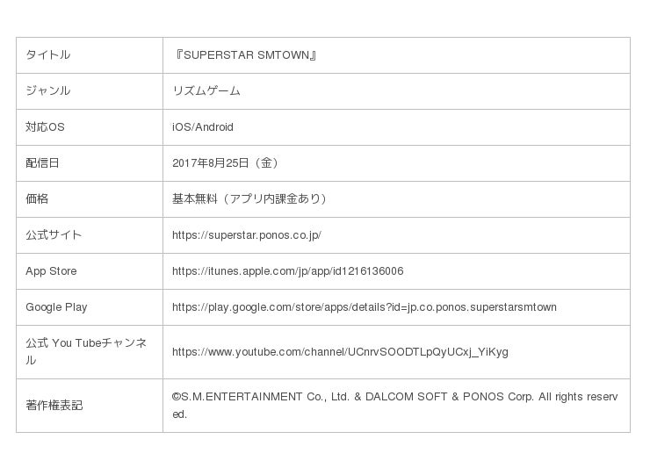The width and height of the screenshot is (650, 468).
Task: Open the YouTube channel URL
Action: pos(340,352)
